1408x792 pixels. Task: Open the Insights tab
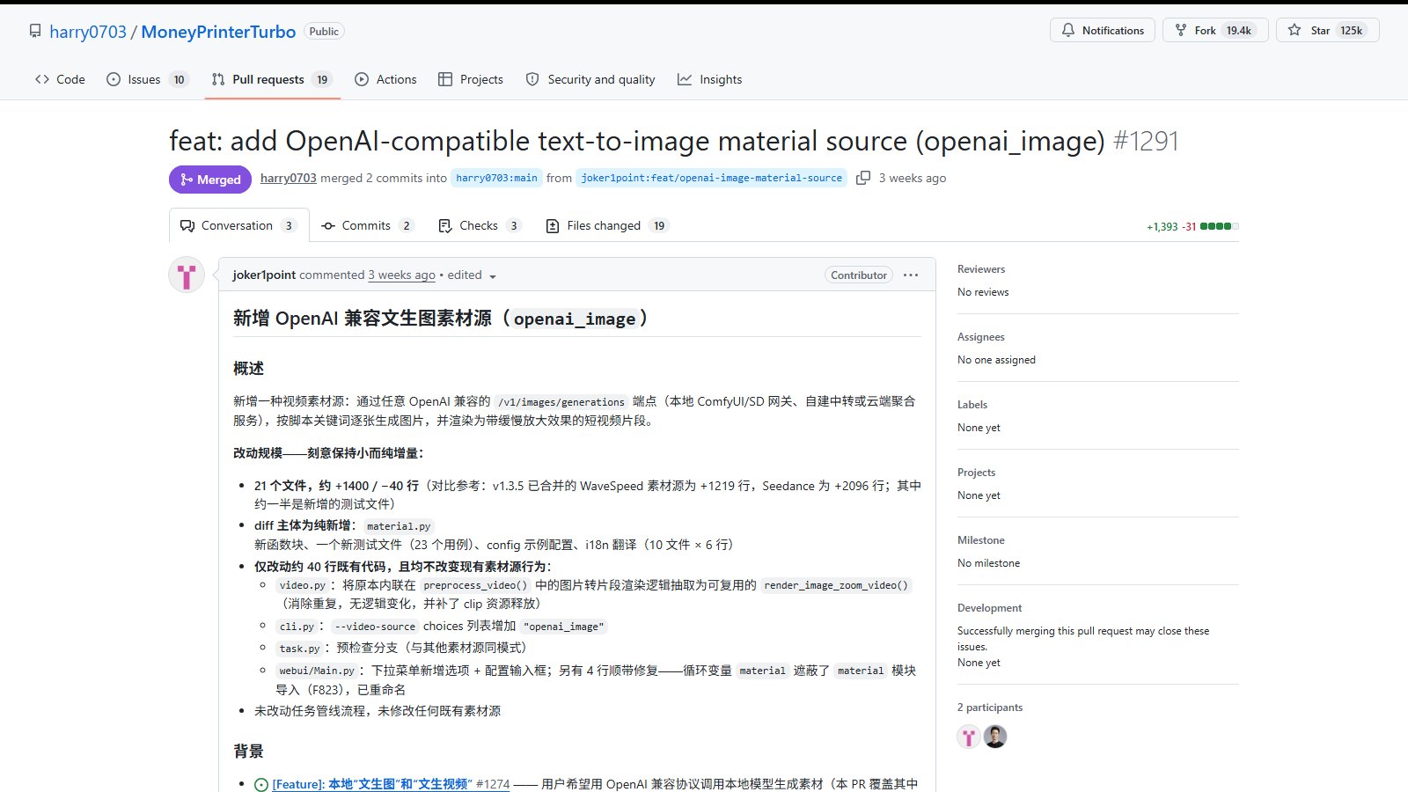click(x=709, y=79)
